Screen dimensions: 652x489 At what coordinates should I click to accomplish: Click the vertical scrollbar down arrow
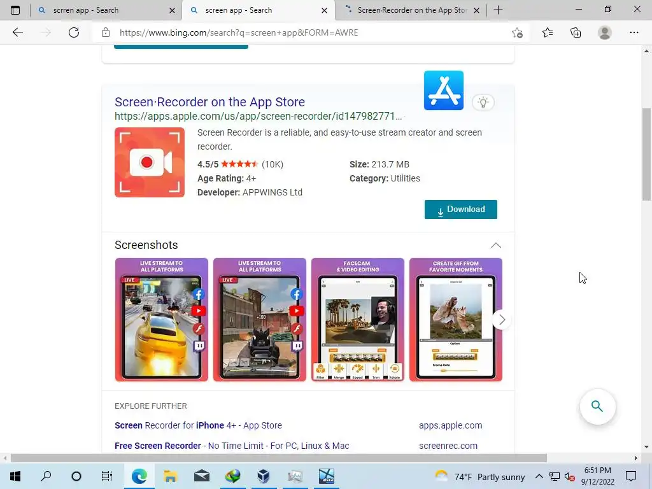pyautogui.click(x=646, y=447)
